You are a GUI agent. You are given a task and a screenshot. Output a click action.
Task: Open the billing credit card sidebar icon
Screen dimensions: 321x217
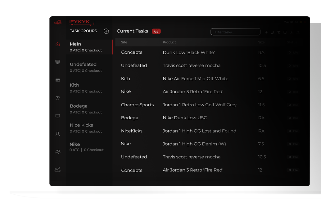[58, 80]
